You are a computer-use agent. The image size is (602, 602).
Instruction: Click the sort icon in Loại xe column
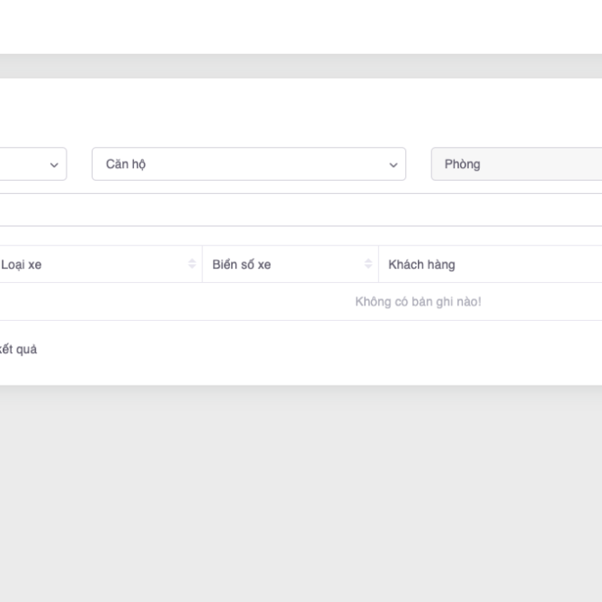(x=191, y=264)
